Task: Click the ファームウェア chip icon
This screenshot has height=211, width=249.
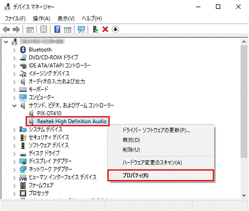Action: tap(23, 185)
